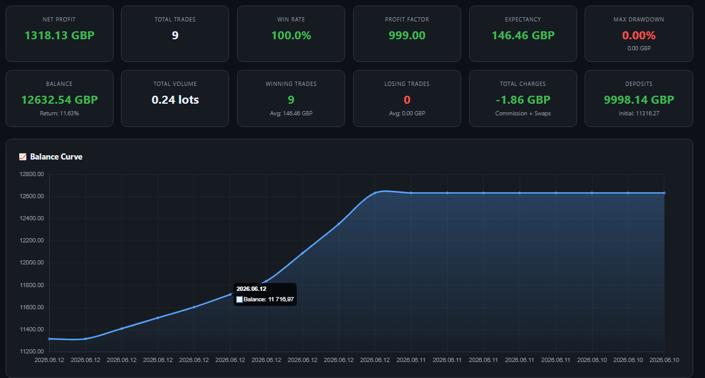The height and width of the screenshot is (378, 705).
Task: Click the 0.24 lots value
Action: [x=175, y=100]
